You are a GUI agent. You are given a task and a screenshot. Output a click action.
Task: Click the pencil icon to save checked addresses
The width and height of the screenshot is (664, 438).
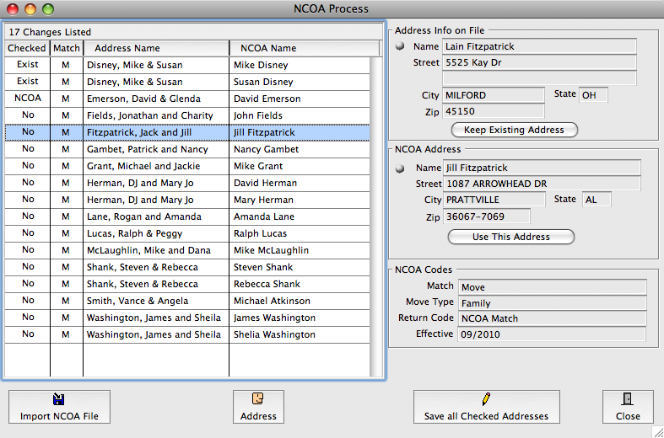pos(486,399)
